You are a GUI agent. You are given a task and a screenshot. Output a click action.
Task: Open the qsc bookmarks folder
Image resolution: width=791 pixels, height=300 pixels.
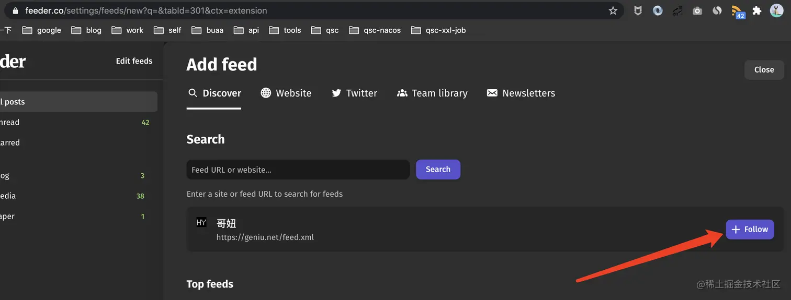(x=325, y=30)
